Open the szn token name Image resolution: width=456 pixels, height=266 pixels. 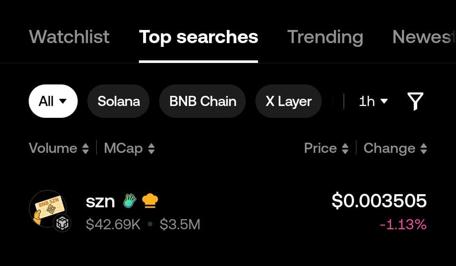click(100, 201)
